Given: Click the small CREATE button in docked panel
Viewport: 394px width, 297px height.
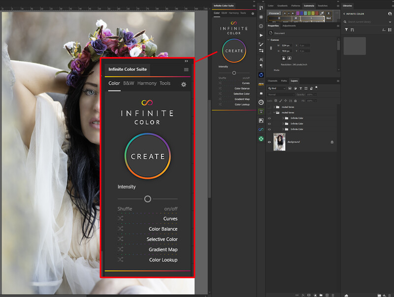Looking at the screenshot, I should (x=234, y=51).
